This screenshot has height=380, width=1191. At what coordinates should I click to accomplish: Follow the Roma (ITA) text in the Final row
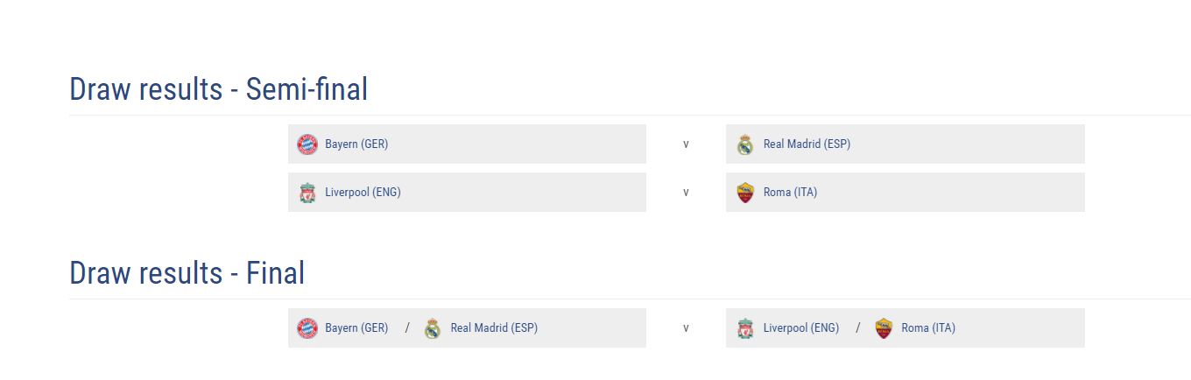928,328
